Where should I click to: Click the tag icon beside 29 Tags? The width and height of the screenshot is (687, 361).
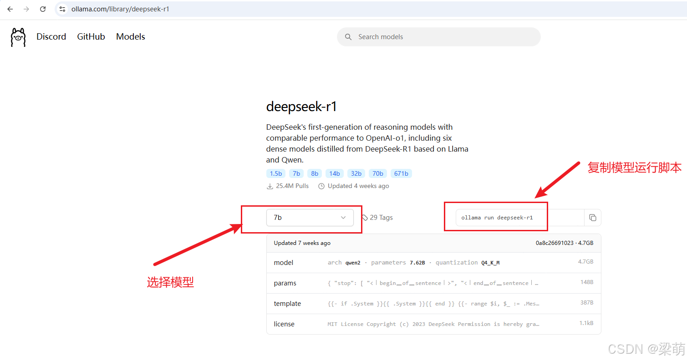coord(365,218)
